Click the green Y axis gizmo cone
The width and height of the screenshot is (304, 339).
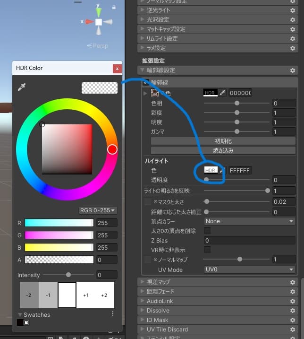99,12
